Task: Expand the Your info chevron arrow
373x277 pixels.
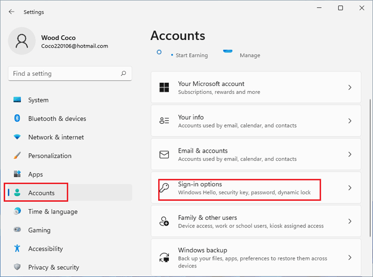Action: tap(350, 121)
